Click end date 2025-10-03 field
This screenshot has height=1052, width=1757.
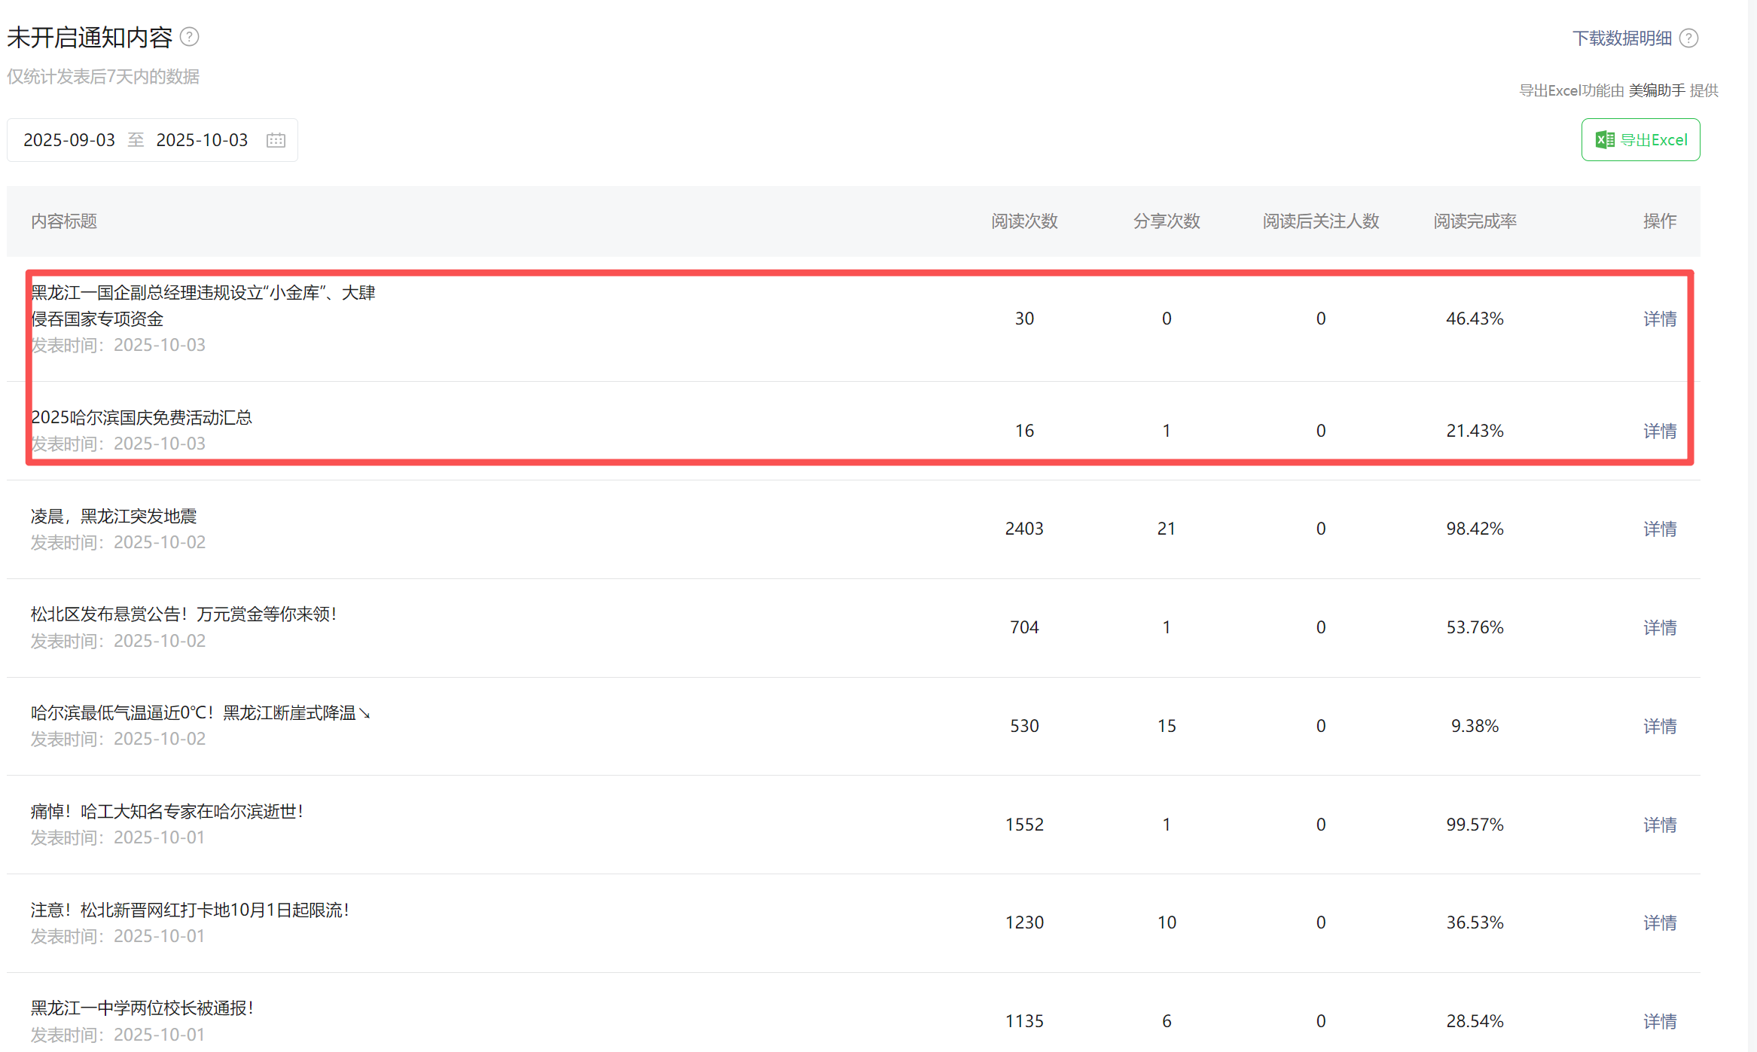[202, 140]
